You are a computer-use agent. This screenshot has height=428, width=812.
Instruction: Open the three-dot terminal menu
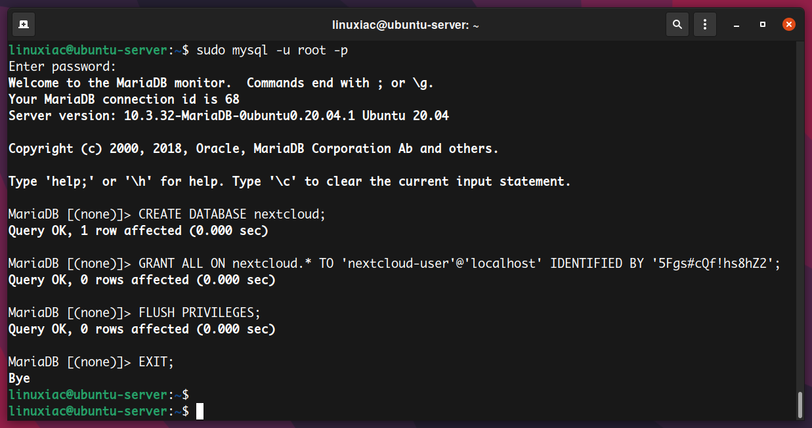coord(705,25)
